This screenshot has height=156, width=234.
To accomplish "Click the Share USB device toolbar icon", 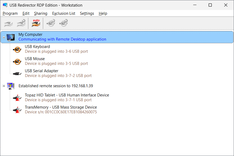I will (8, 23).
